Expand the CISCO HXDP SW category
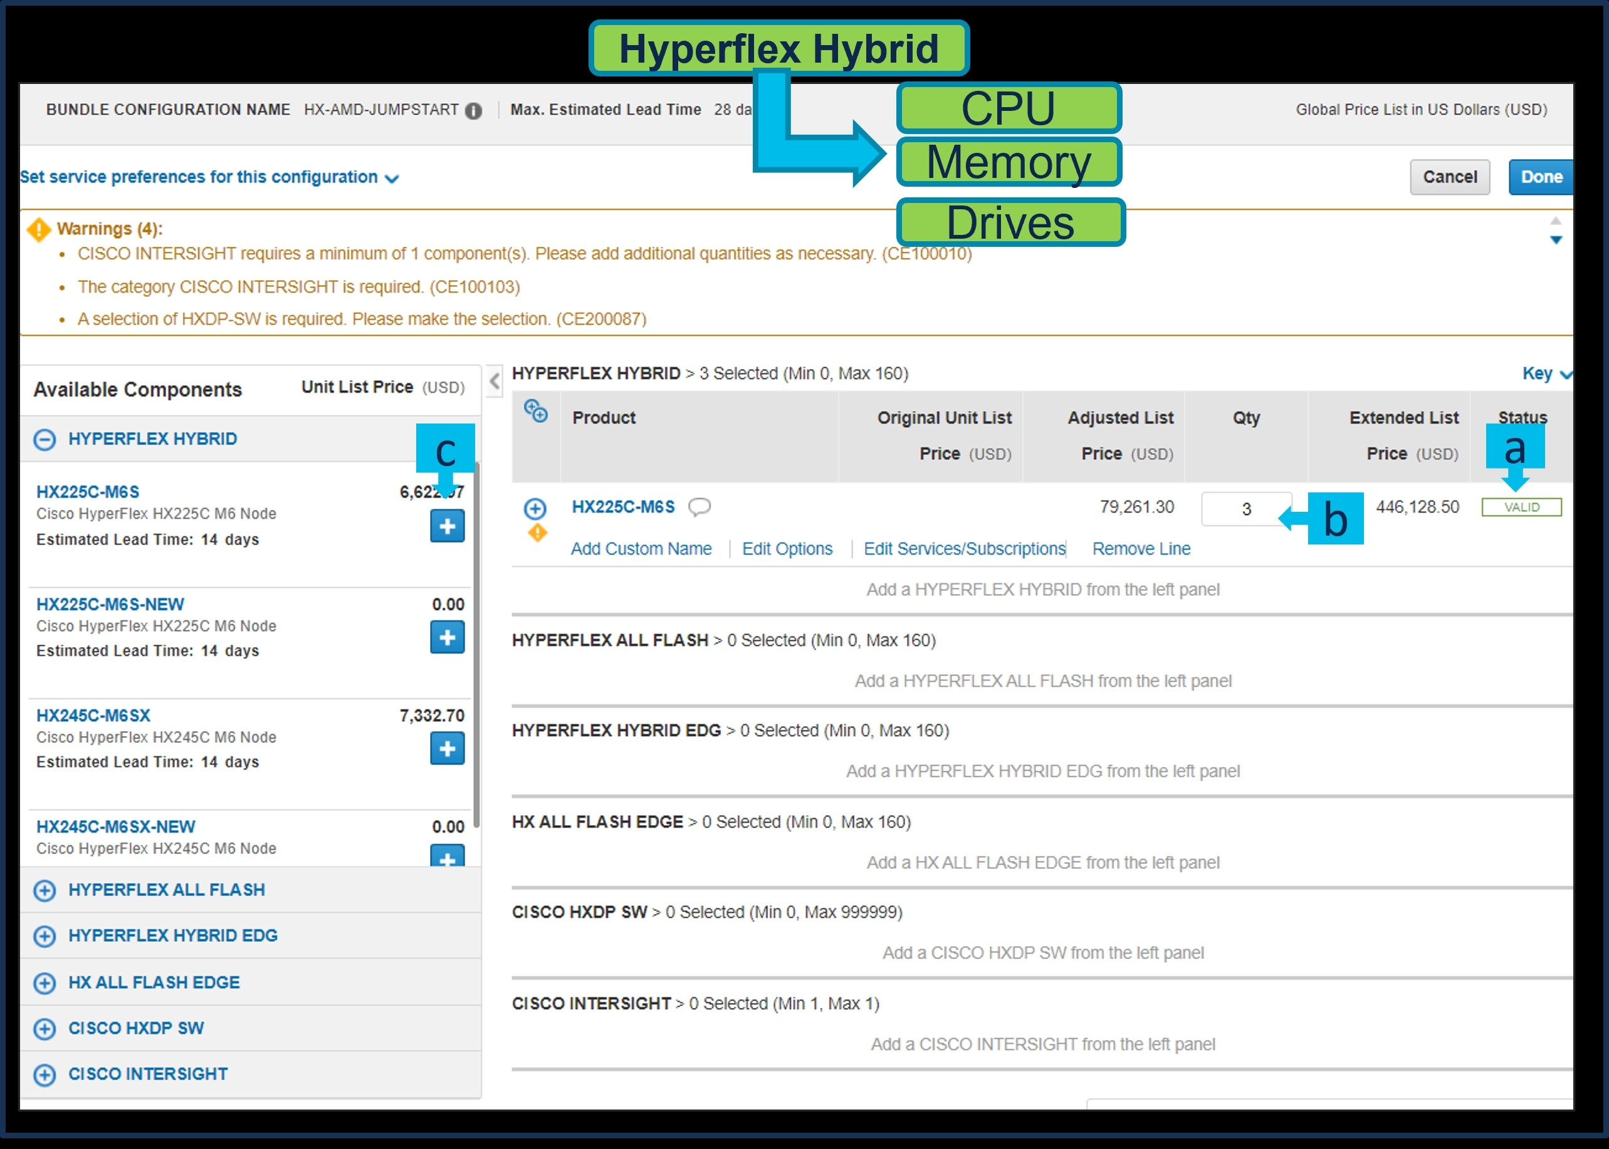Image resolution: width=1609 pixels, height=1149 pixels. tap(45, 1028)
